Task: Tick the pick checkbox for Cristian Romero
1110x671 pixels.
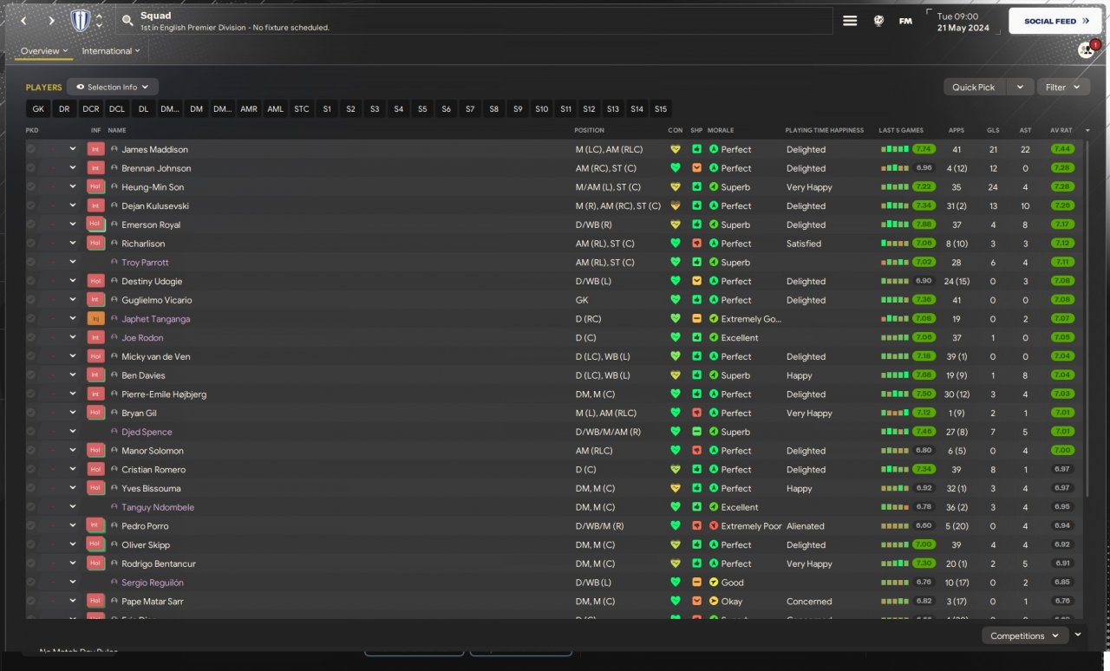Action: [31, 470]
